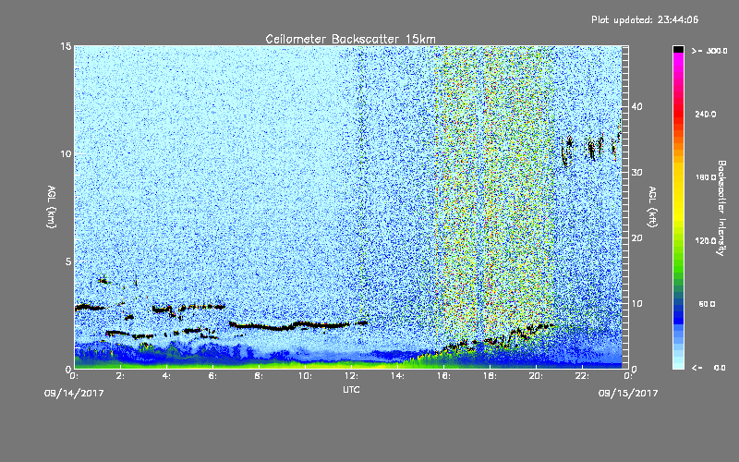This screenshot has height=462, width=739.
Task: Click the UTC axis label
Action: click(x=351, y=389)
